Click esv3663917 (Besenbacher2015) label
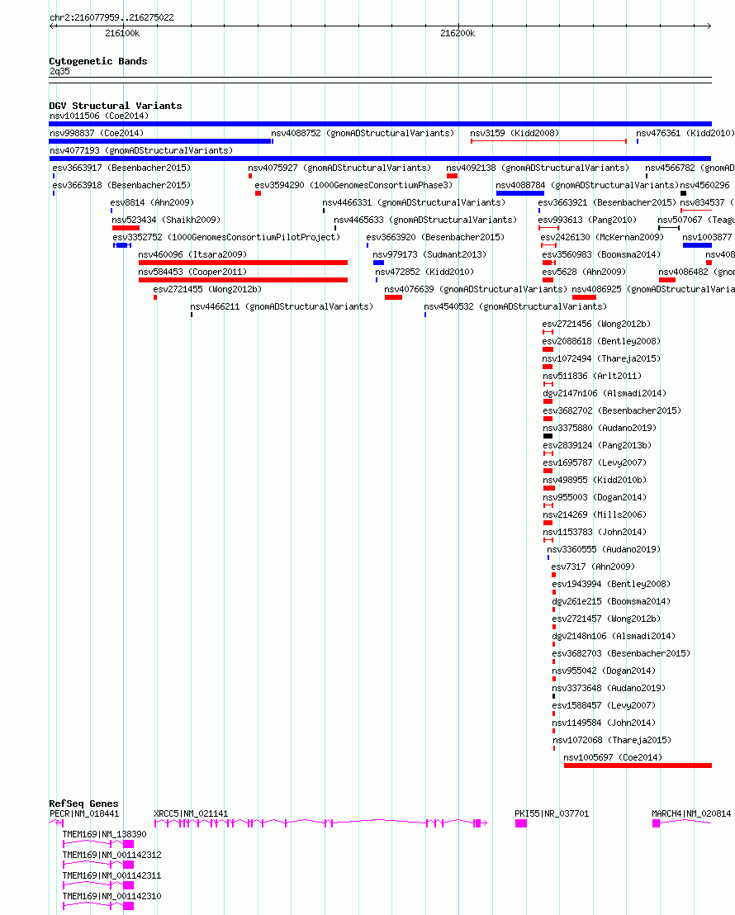The width and height of the screenshot is (735, 915). click(x=121, y=168)
